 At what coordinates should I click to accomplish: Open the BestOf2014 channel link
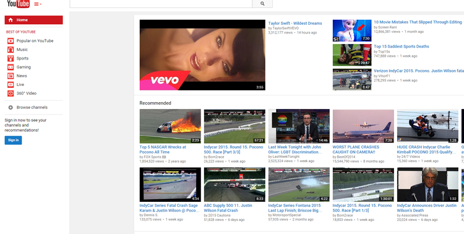345,157
